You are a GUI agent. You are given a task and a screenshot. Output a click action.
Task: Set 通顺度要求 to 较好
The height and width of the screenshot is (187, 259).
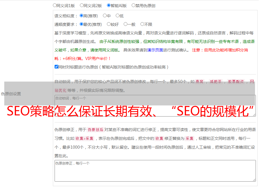(x=109, y=24)
